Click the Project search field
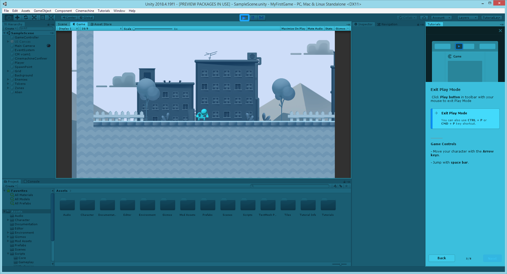Screen dimensions: 507x274 pyautogui.click(x=290, y=186)
